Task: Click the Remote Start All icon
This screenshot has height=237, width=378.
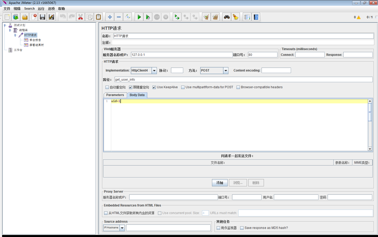Action: point(177,17)
